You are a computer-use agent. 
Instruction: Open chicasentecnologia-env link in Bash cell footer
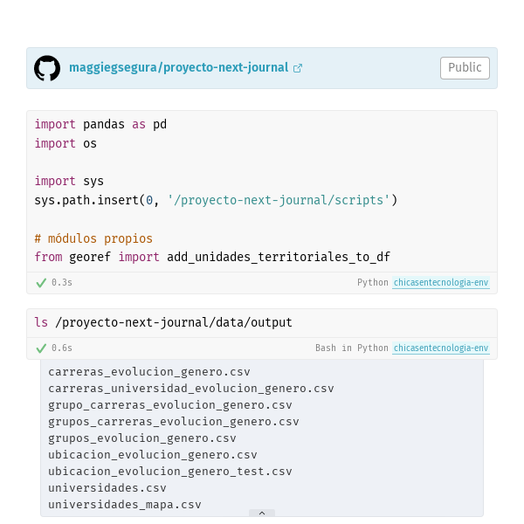click(441, 348)
